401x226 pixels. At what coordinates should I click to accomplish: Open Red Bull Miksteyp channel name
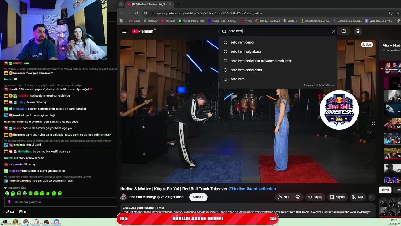coord(143,197)
